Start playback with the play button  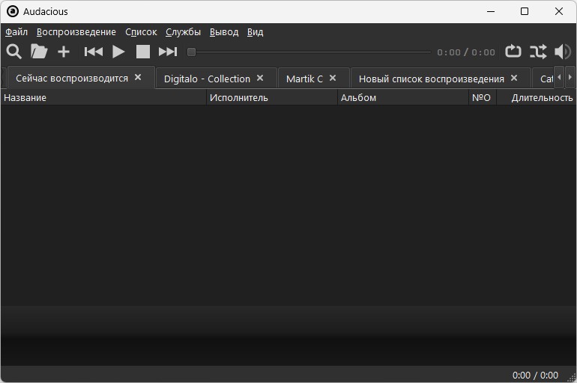click(x=118, y=52)
